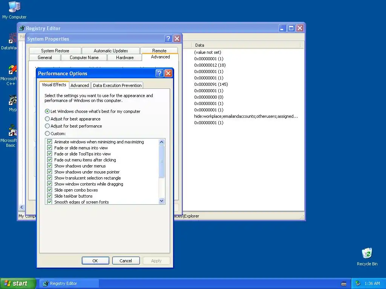Screen dimensions: 386x289
Task: Switch to Visual Effects tab
Action: (x=54, y=85)
